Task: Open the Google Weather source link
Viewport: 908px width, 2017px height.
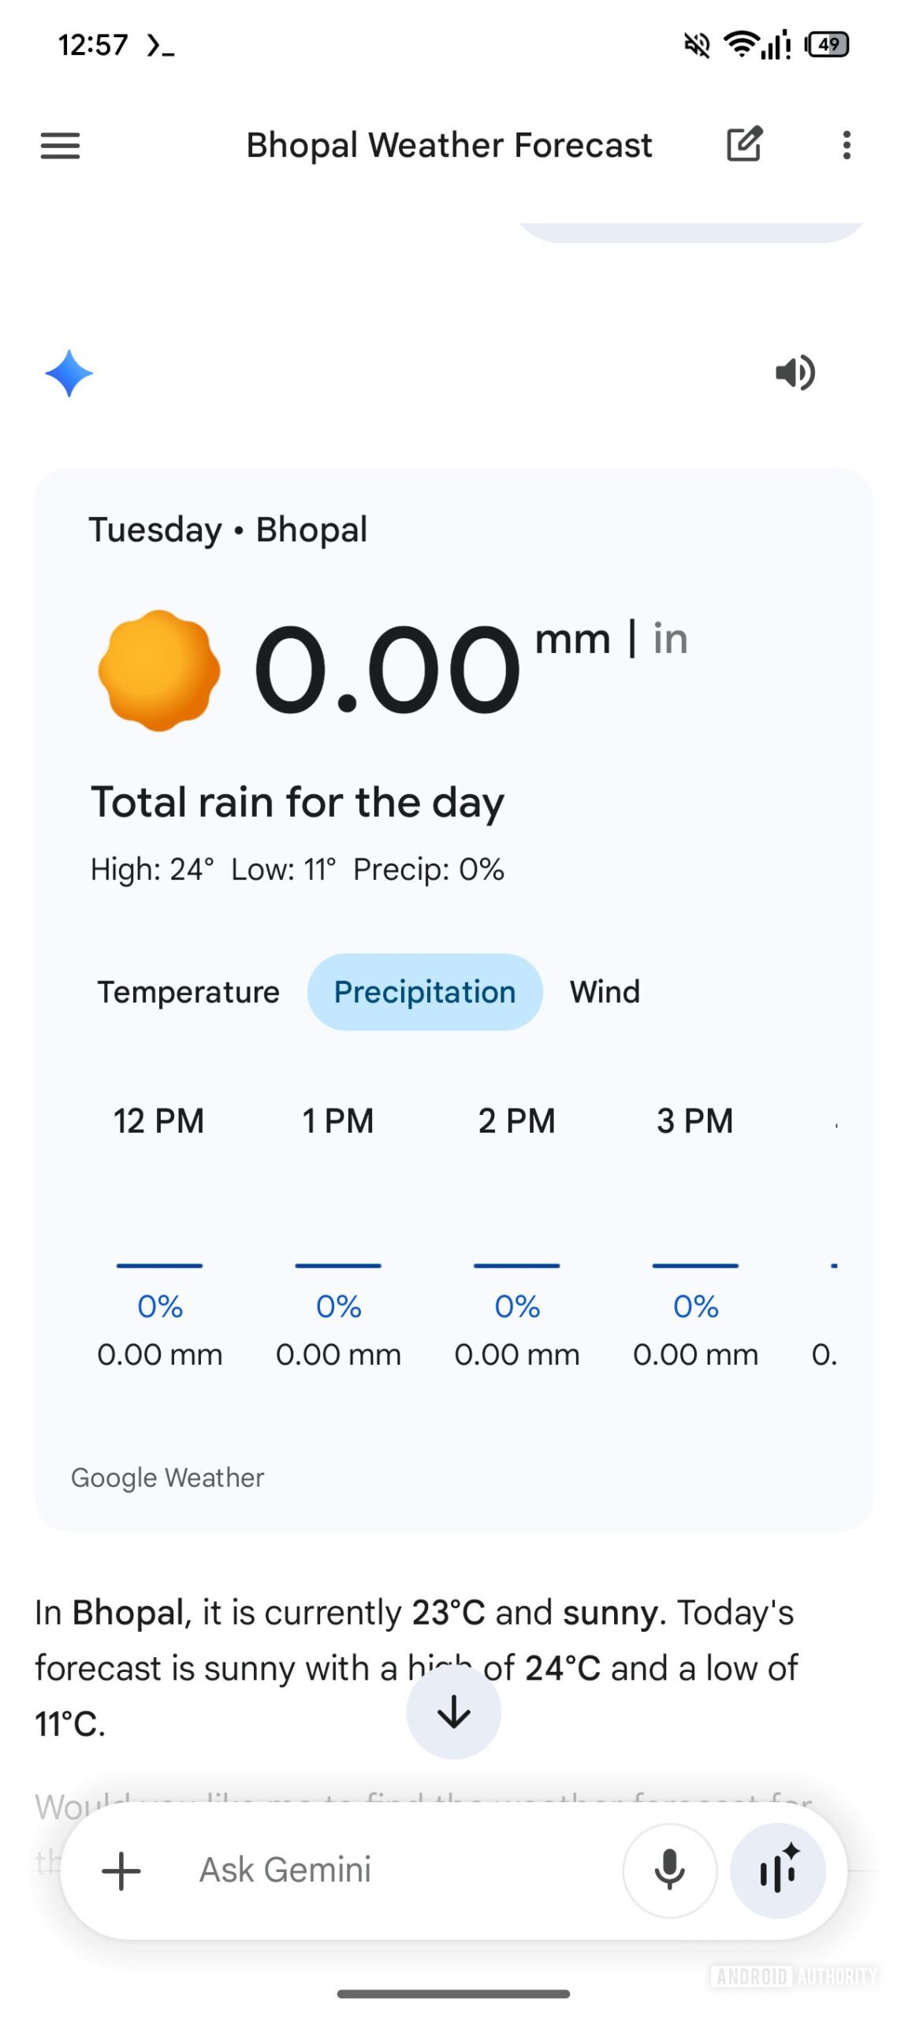Action: pos(168,1477)
